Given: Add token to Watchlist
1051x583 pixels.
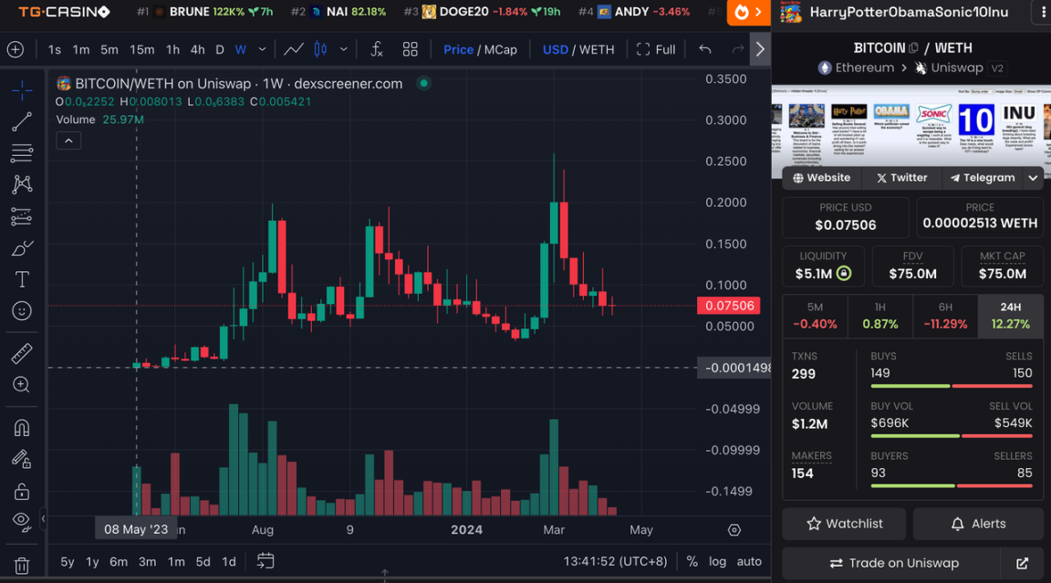Looking at the screenshot, I should (844, 524).
